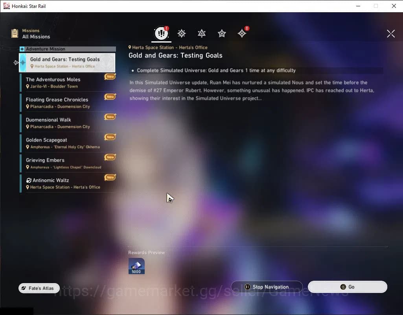
Task: Click location pin next to Jarilo-VI - Boulder Town
Action: [x=28, y=87]
